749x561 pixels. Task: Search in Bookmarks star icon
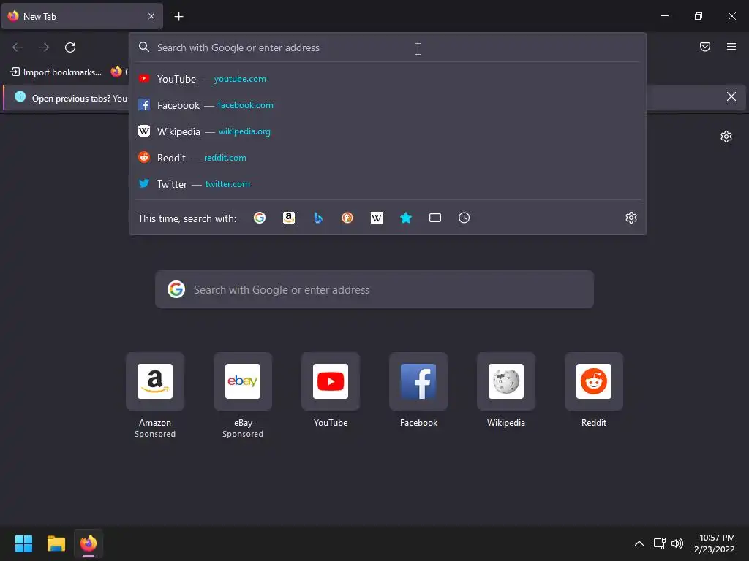(405, 218)
